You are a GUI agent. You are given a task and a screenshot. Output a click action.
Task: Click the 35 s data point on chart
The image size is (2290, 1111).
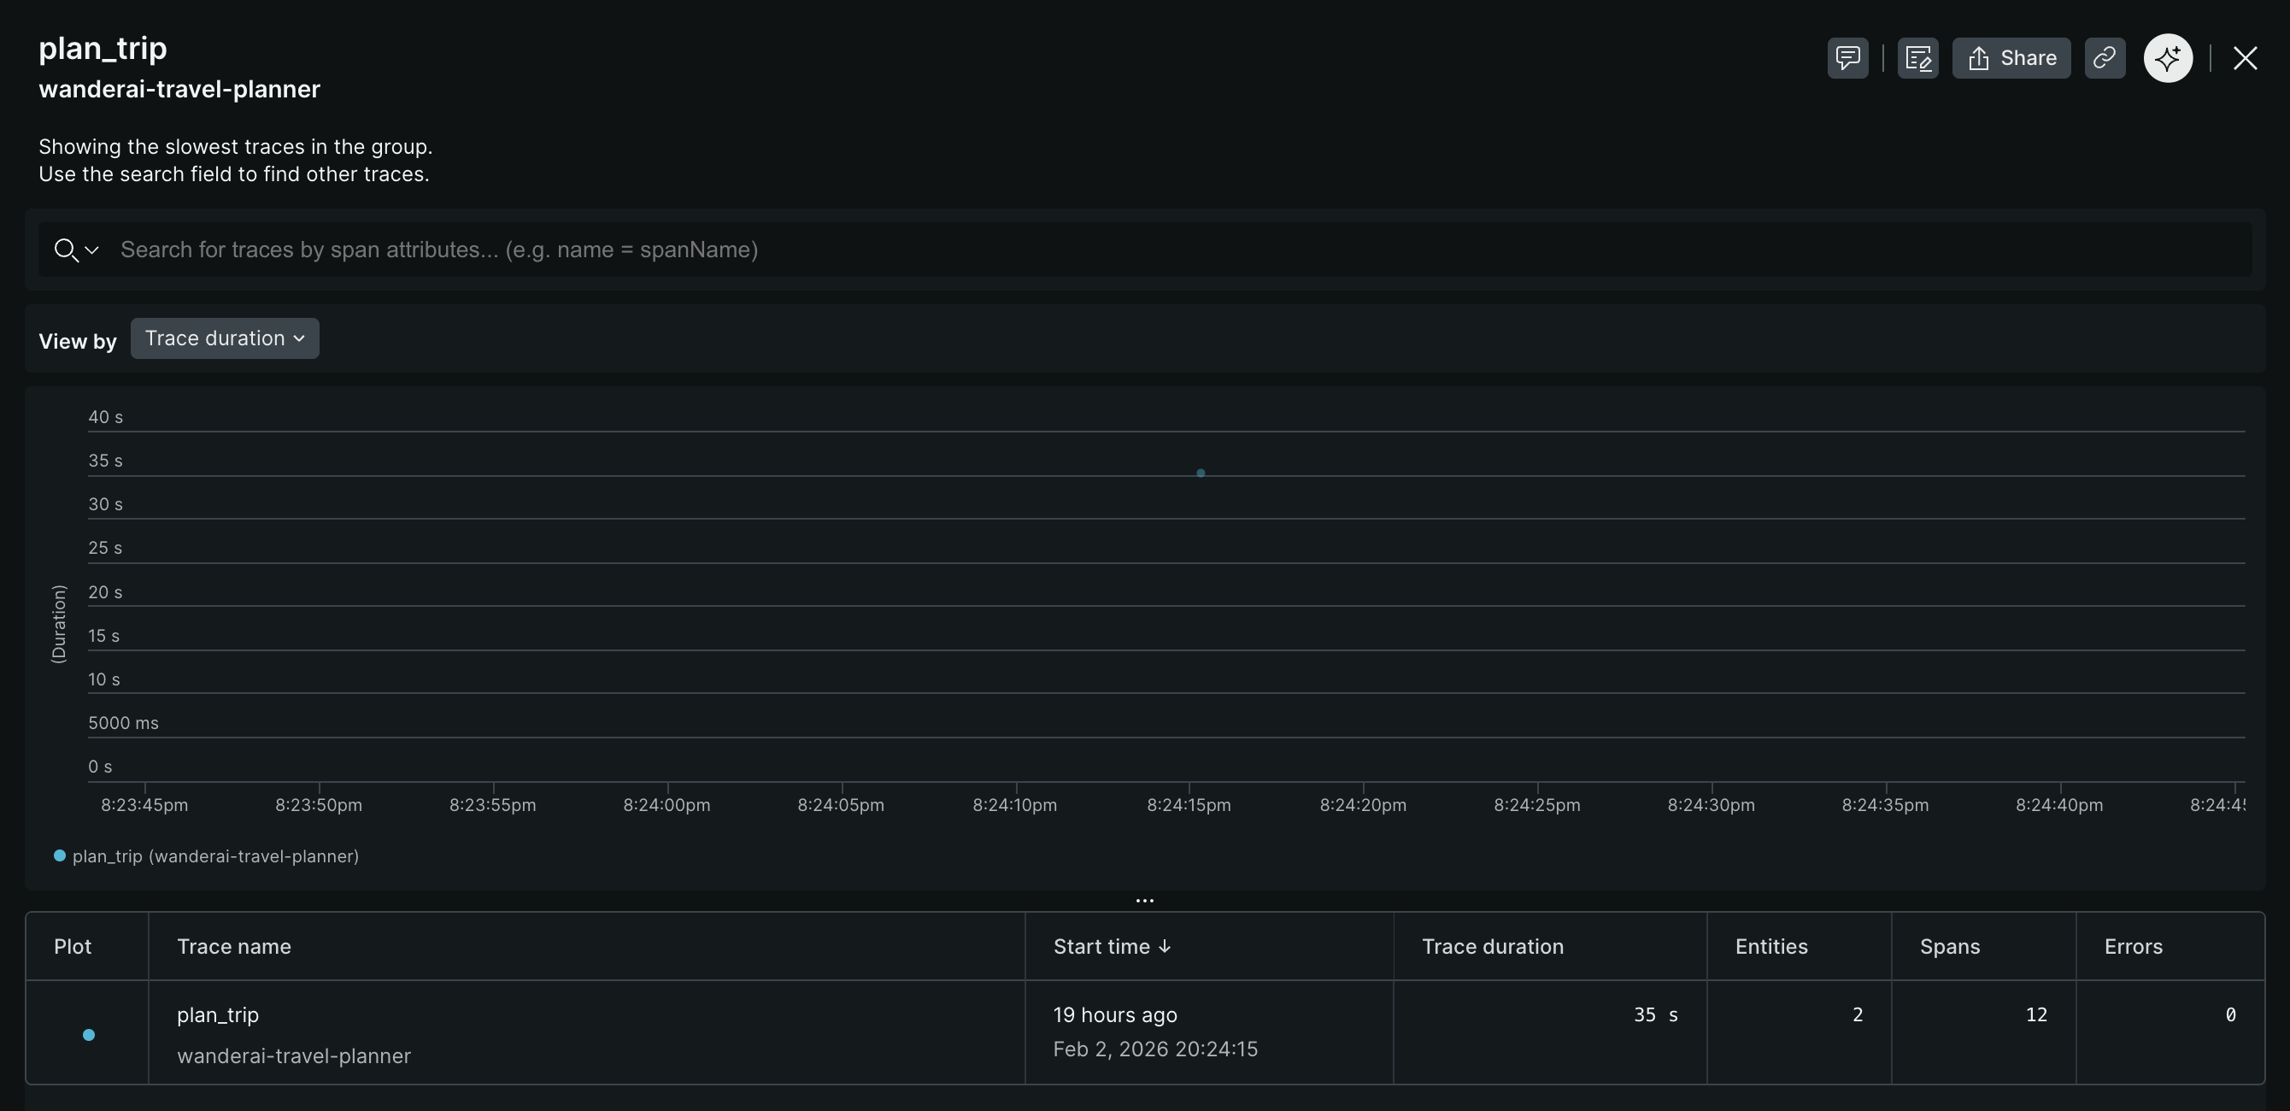pyautogui.click(x=1201, y=473)
